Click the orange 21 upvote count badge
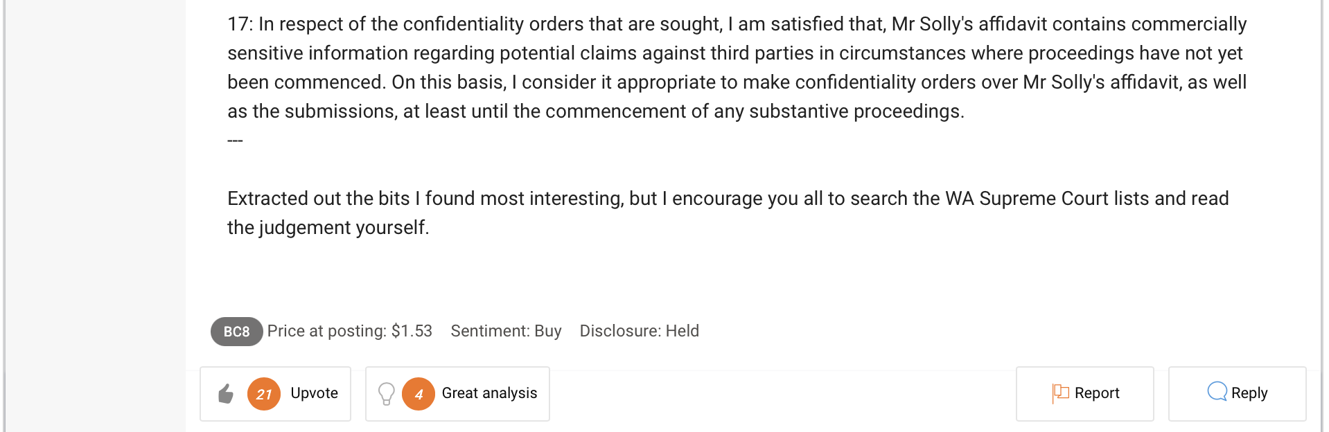Image resolution: width=1329 pixels, height=432 pixels. tap(264, 394)
